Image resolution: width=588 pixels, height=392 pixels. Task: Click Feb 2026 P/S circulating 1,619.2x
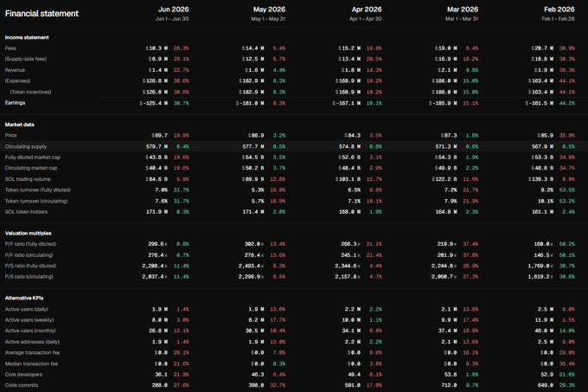540,277
